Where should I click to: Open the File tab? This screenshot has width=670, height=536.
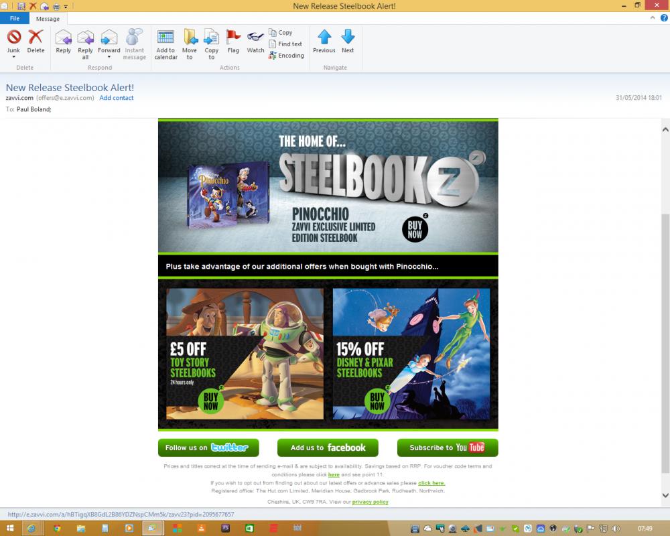coord(15,18)
